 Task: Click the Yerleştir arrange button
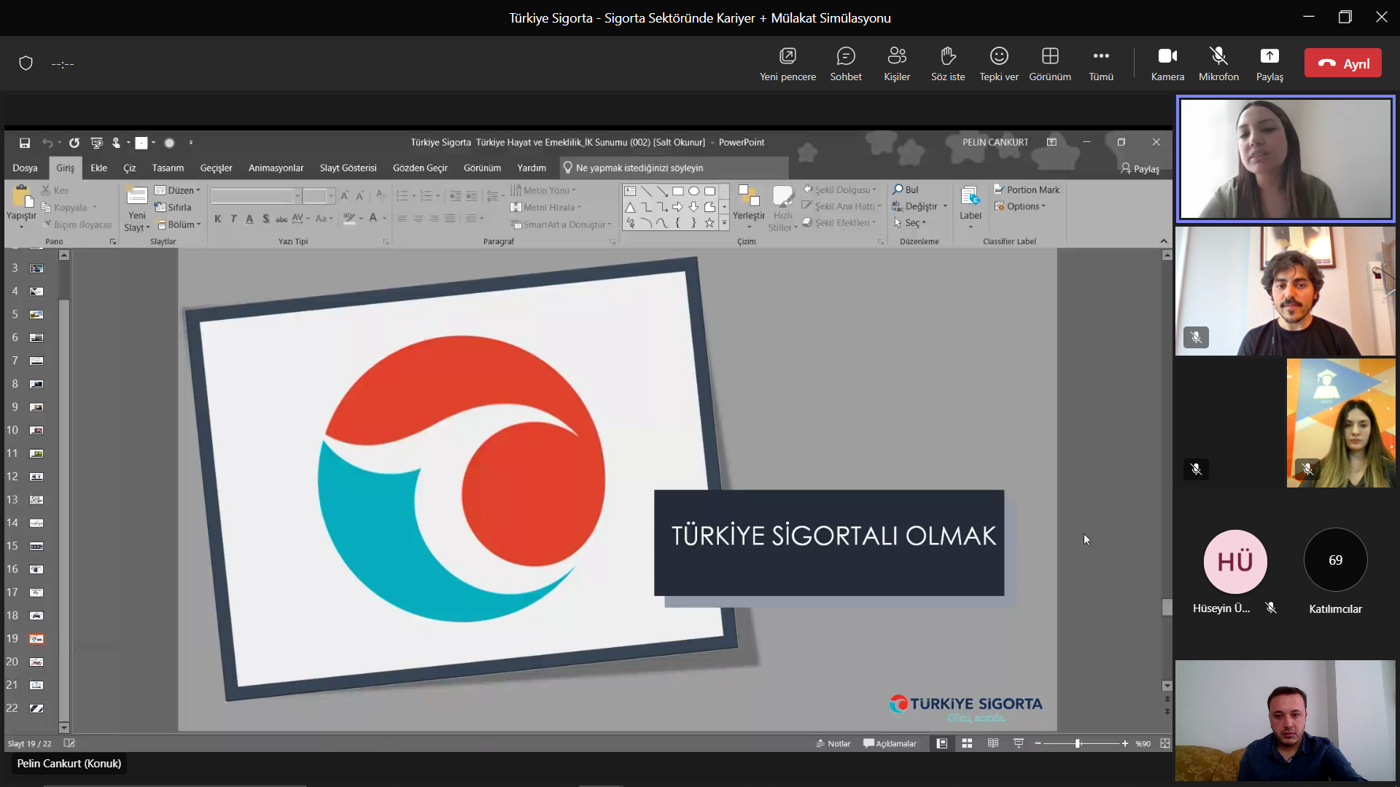click(749, 206)
